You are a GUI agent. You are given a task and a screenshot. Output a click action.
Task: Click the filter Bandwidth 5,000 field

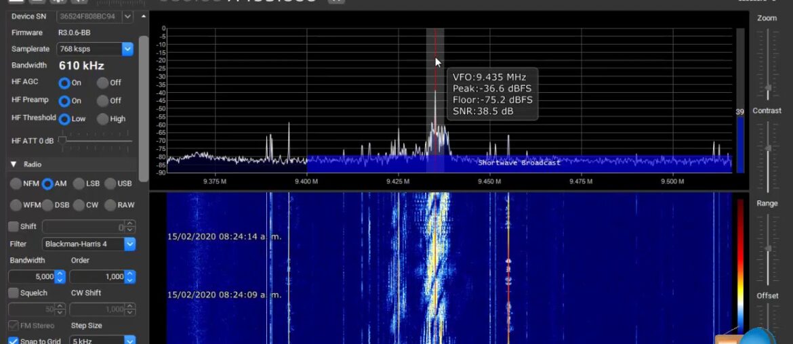coord(32,276)
